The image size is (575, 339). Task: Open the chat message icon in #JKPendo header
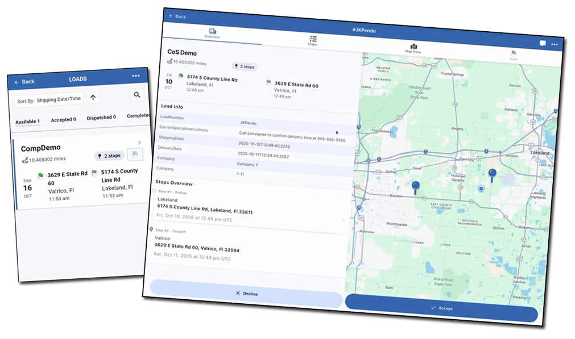543,44
